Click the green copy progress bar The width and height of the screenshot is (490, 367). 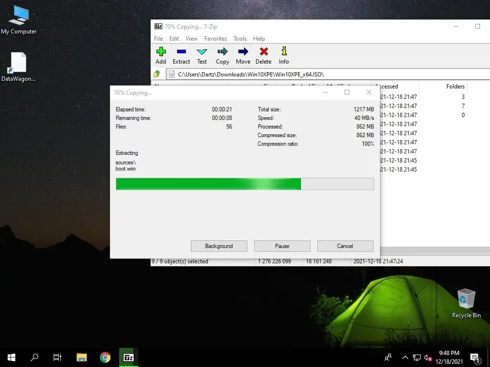(x=245, y=184)
